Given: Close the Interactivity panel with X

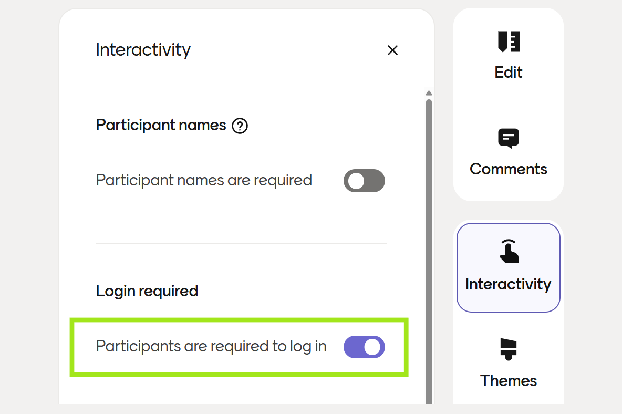Looking at the screenshot, I should coord(392,50).
